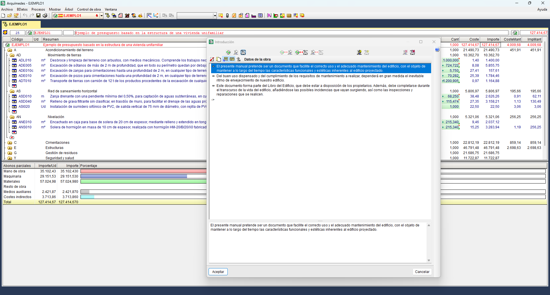The height and width of the screenshot is (295, 550).
Task: Click the yellow copy pages icon in the dialog
Action: (x=219, y=59)
